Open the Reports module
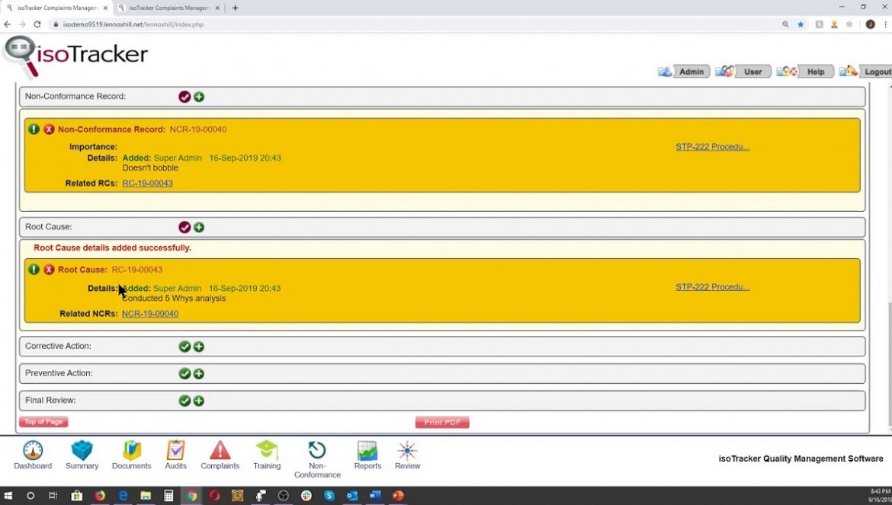 click(x=367, y=452)
